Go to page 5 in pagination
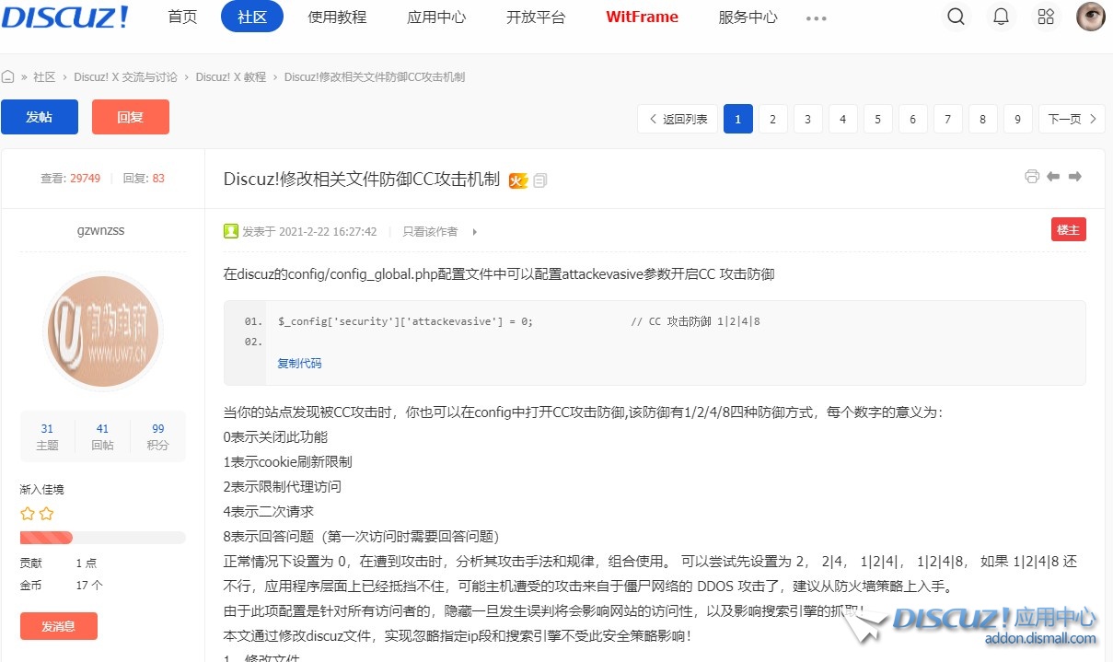Screen dimensions: 1113x662 click(877, 119)
